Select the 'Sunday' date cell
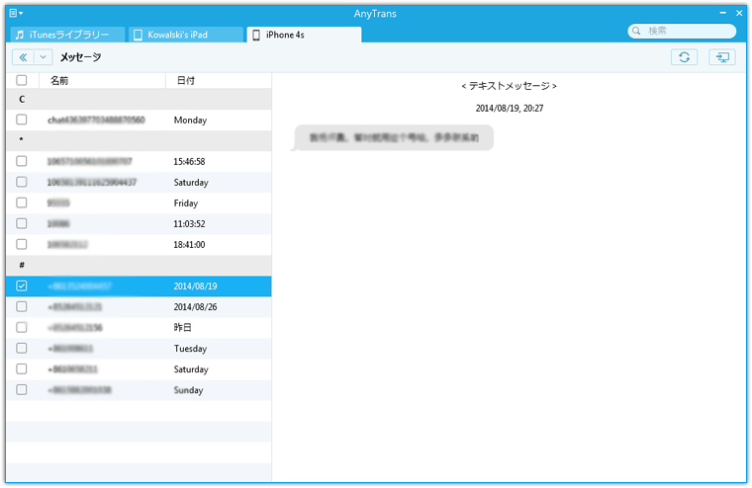 tap(188, 390)
